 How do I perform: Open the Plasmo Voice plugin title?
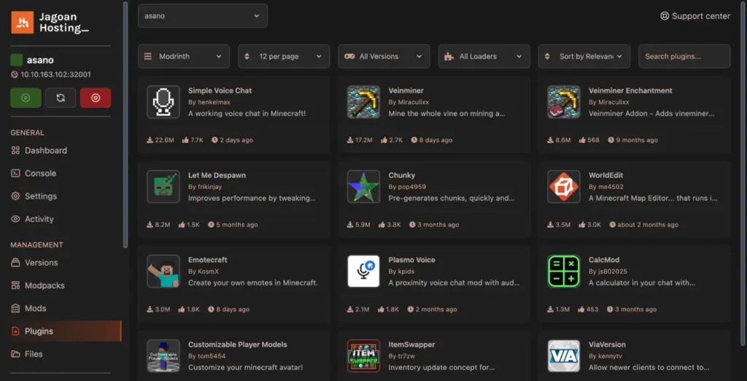pyautogui.click(x=411, y=260)
